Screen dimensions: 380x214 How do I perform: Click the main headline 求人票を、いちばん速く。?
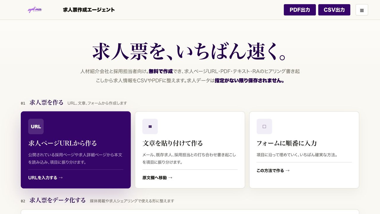(x=190, y=51)
